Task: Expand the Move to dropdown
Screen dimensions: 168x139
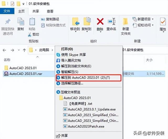Action: tap(76, 32)
